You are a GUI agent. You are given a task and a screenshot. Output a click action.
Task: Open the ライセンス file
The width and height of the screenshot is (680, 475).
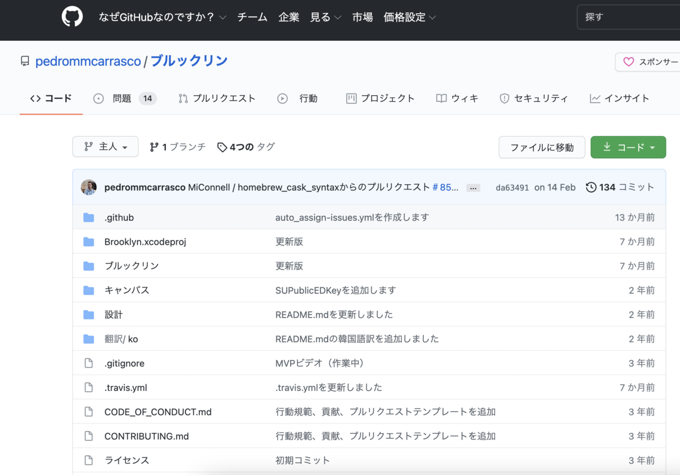[x=127, y=460]
